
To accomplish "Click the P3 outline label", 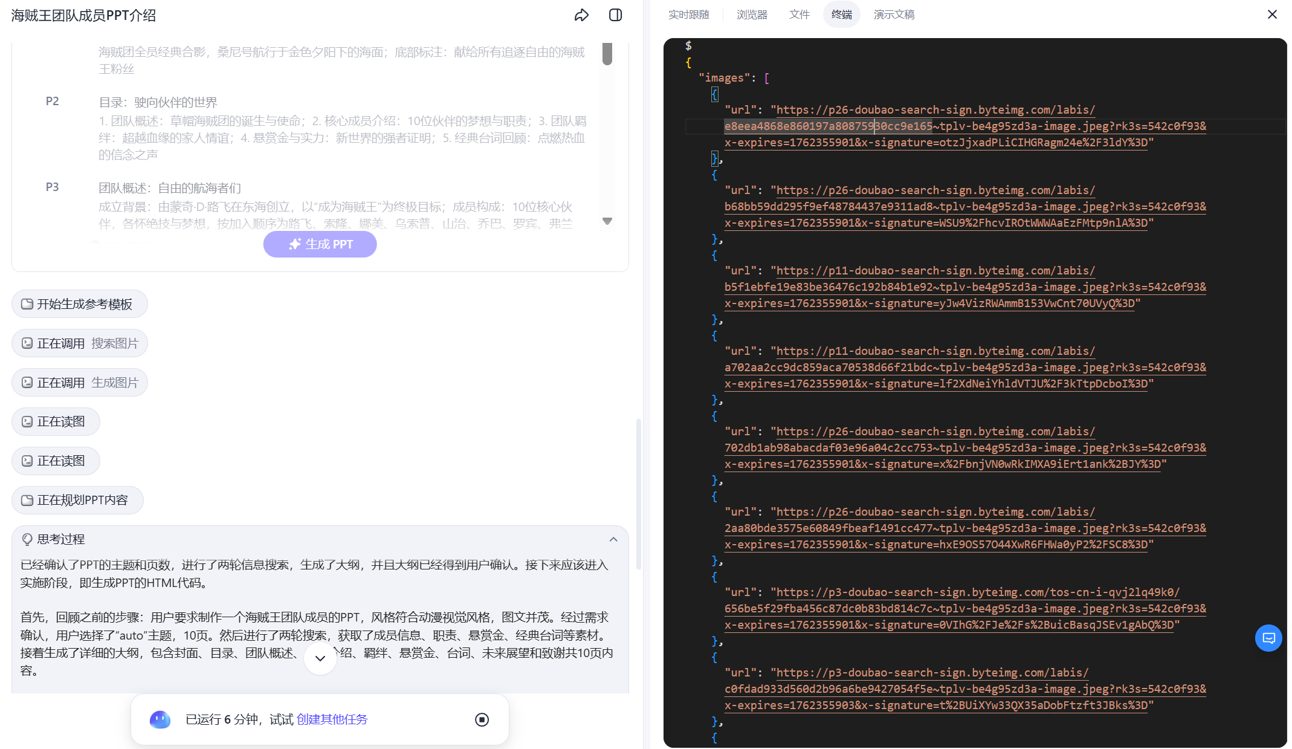I will (x=53, y=187).
